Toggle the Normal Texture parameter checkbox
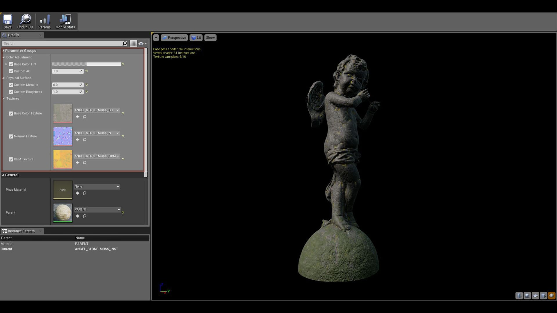This screenshot has width=557, height=313. (x=11, y=136)
